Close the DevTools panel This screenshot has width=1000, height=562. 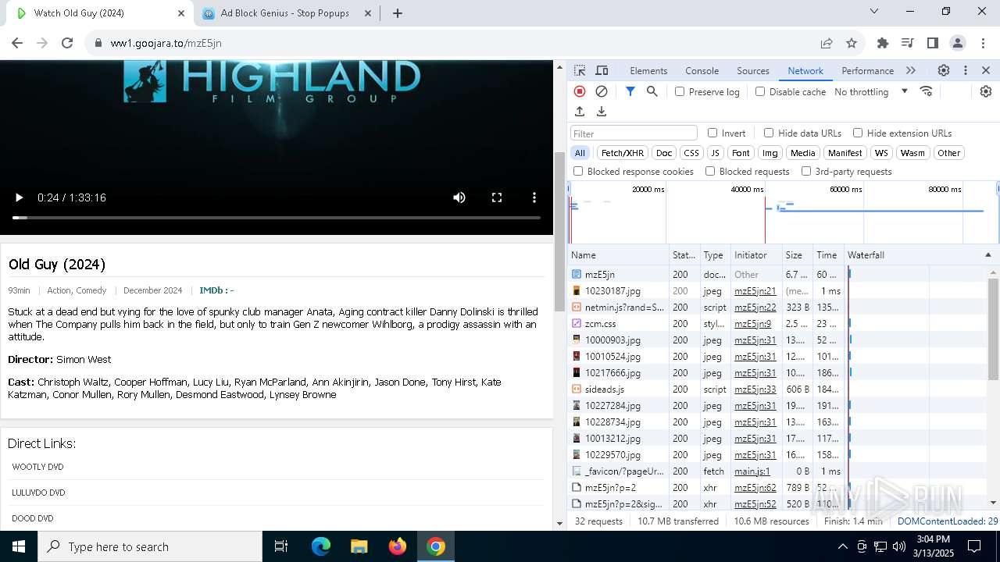coord(986,70)
